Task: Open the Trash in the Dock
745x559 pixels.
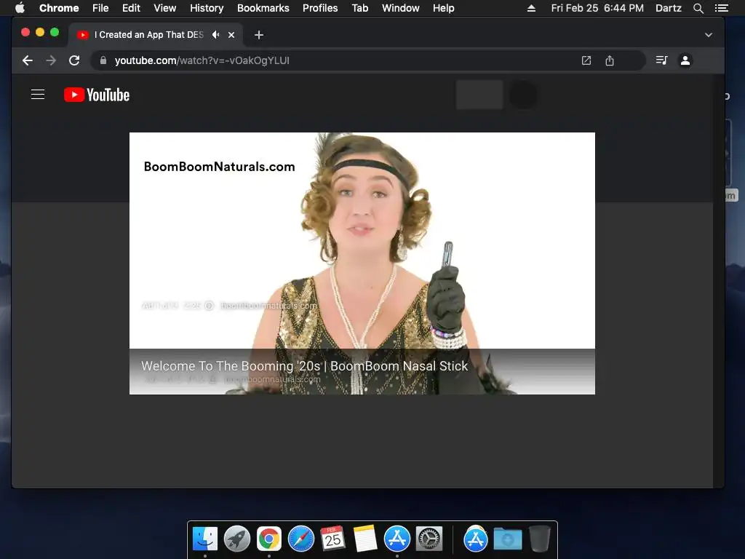Action: (x=540, y=539)
